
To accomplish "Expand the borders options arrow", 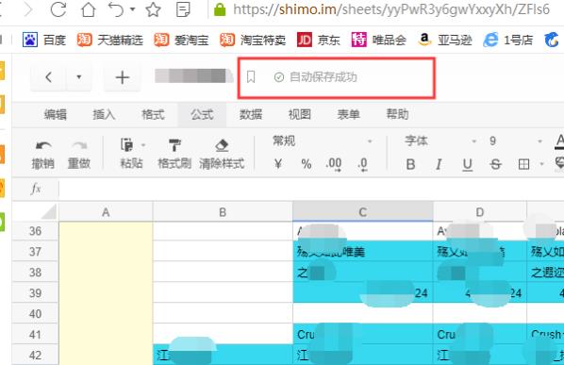I will pyautogui.click(x=541, y=165).
